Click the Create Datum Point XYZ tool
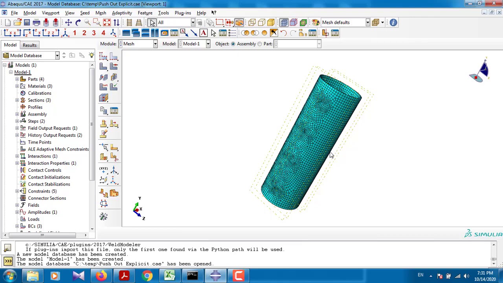Image resolution: width=503 pixels, height=283 pixels. tap(103, 170)
